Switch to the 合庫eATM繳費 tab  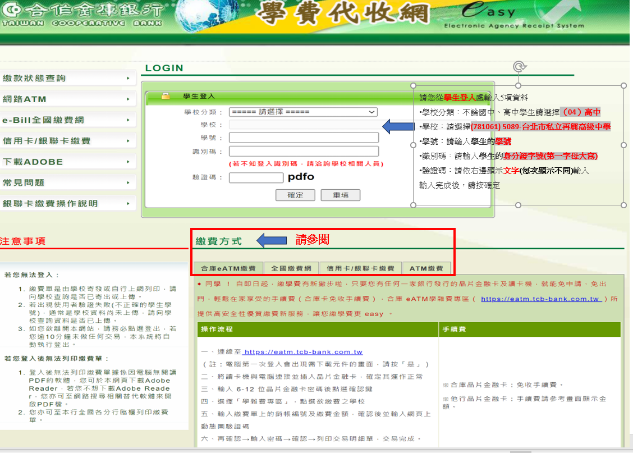(x=228, y=268)
